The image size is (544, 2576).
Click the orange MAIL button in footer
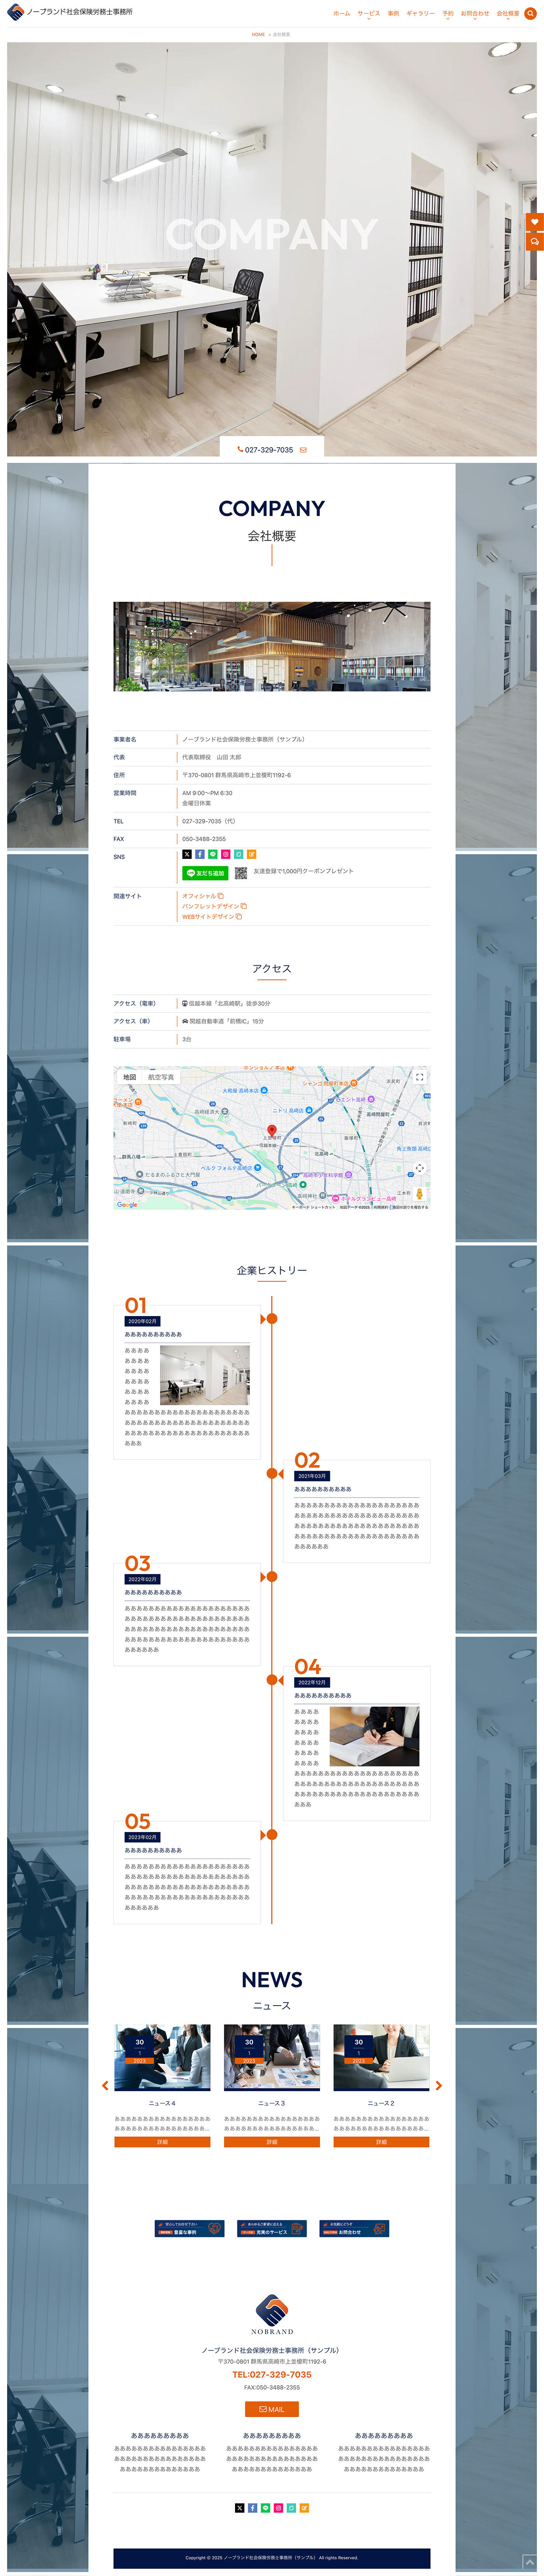[x=272, y=2409]
